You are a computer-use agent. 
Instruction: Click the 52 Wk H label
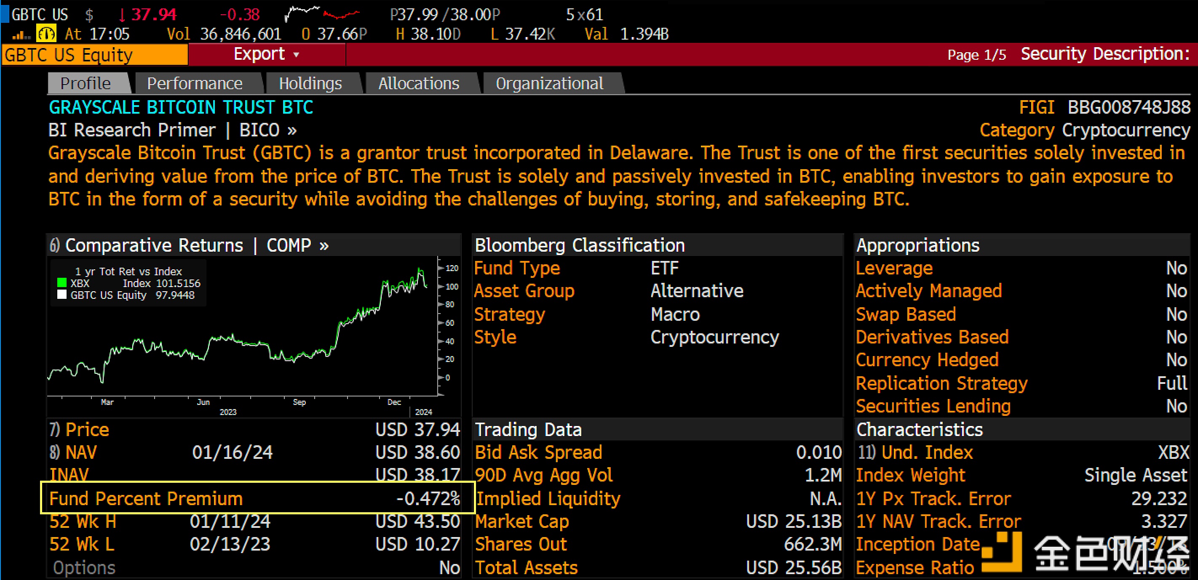(x=83, y=521)
